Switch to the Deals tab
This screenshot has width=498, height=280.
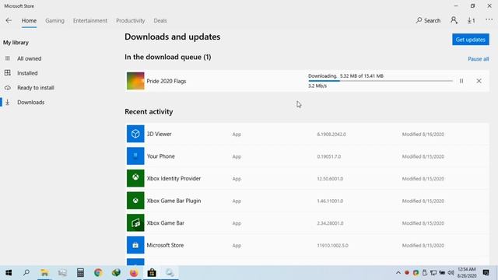click(x=160, y=21)
